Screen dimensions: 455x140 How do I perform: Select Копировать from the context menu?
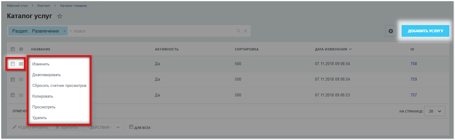pyautogui.click(x=43, y=96)
